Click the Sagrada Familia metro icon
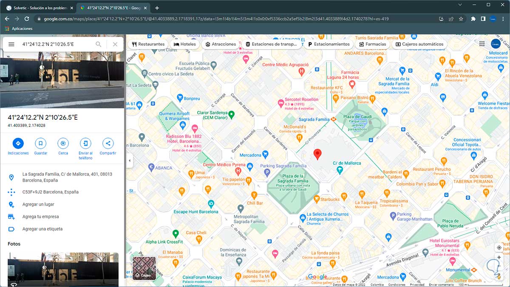This screenshot has height=287, width=510. [334, 119]
